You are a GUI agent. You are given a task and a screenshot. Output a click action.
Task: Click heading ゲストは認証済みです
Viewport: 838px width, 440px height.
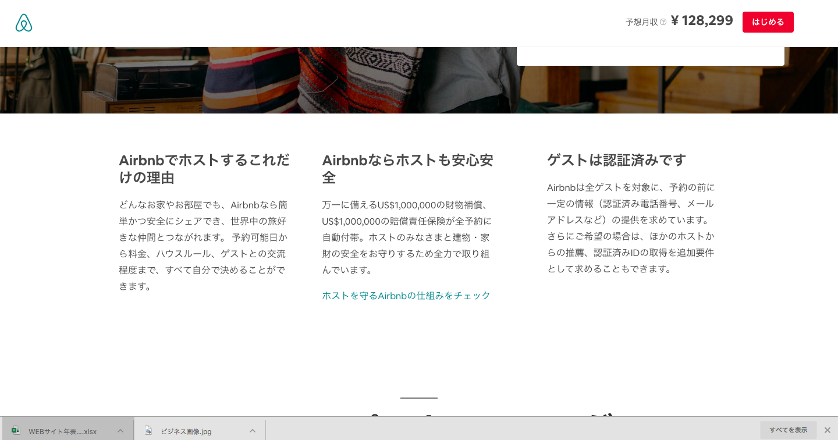616,160
